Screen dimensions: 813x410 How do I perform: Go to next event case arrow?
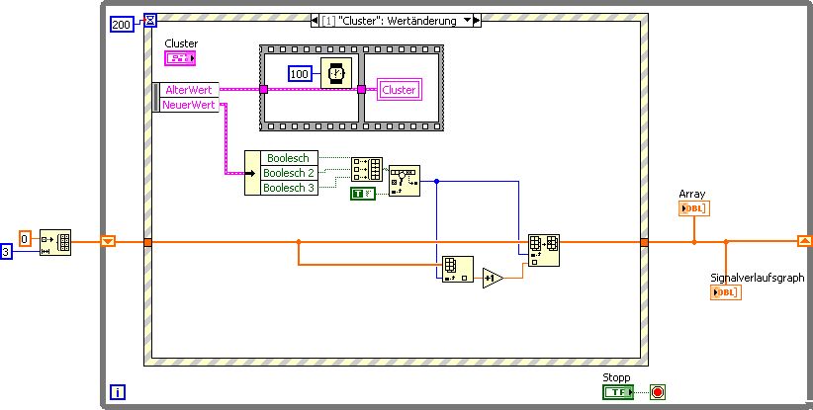(477, 21)
